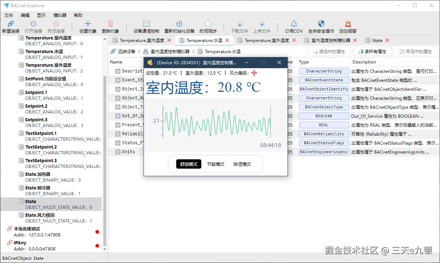Close the Temperature.水温 tab
This screenshot has height=263, width=440.
click(x=227, y=41)
